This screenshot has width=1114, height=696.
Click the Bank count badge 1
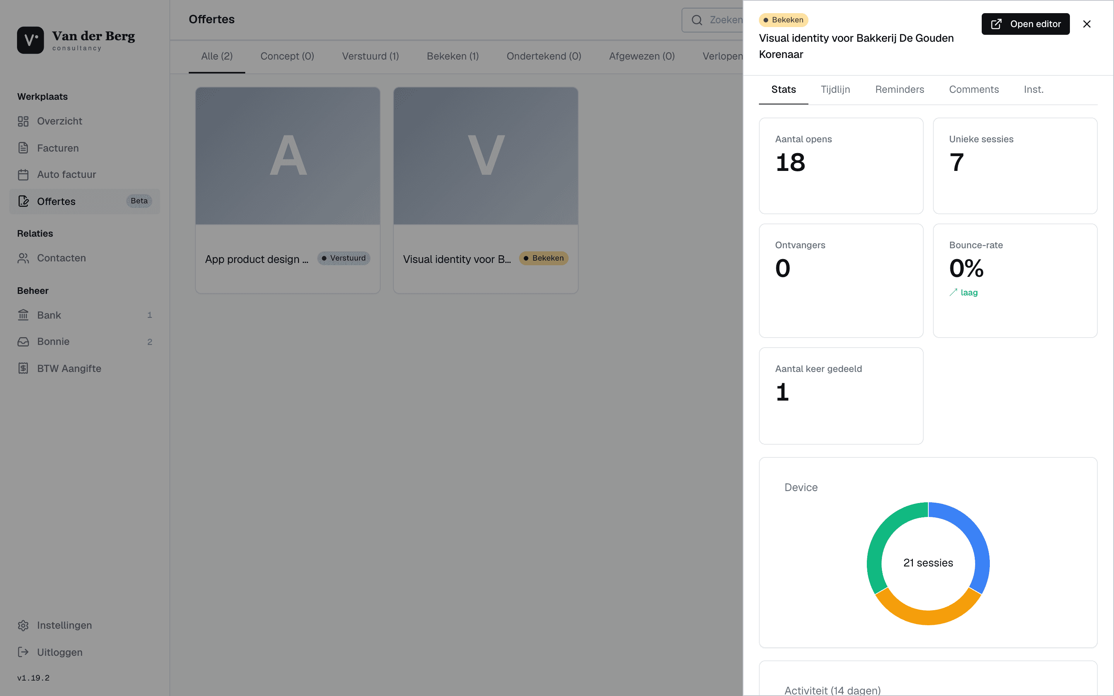click(x=150, y=315)
